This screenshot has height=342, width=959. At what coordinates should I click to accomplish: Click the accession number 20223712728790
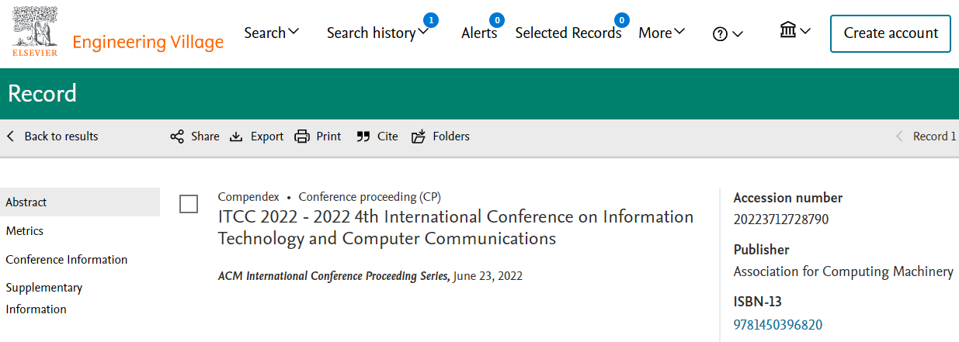pyautogui.click(x=781, y=219)
